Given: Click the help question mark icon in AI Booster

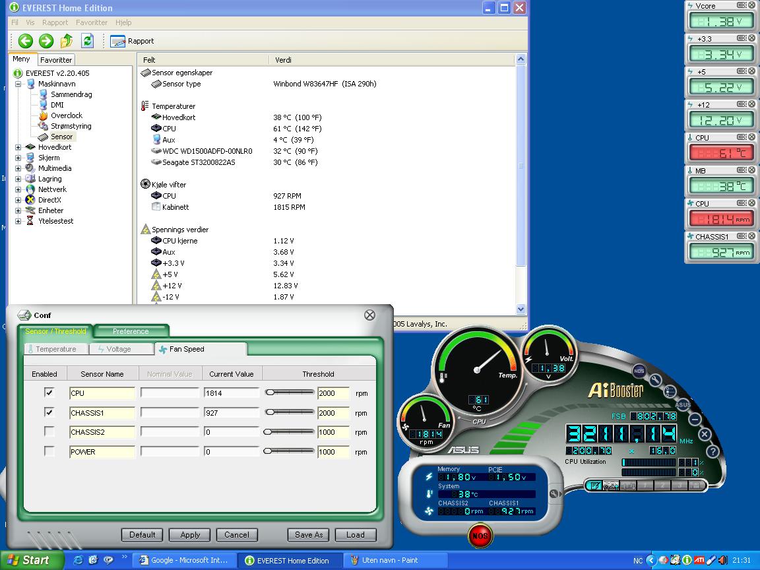Looking at the screenshot, I should coord(712,452).
